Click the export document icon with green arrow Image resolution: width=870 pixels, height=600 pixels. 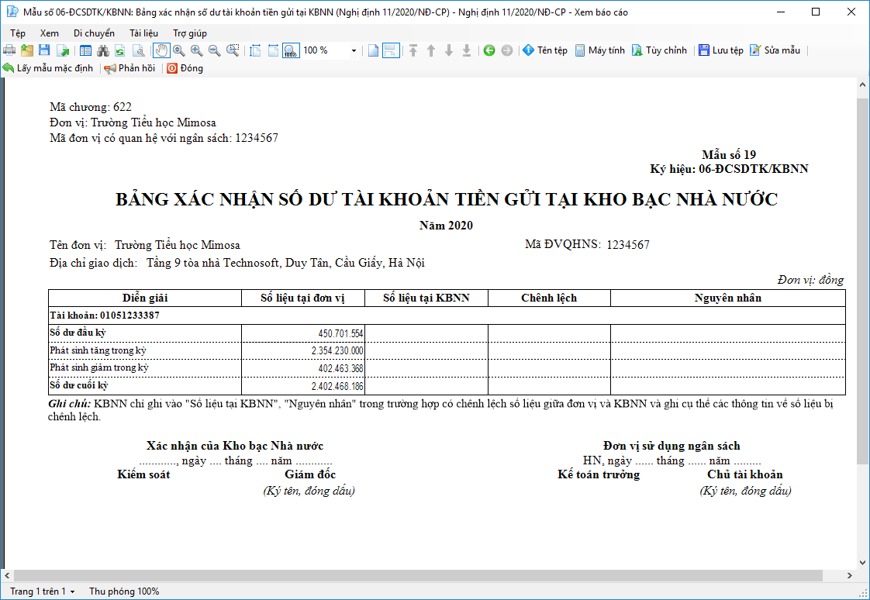[64, 50]
